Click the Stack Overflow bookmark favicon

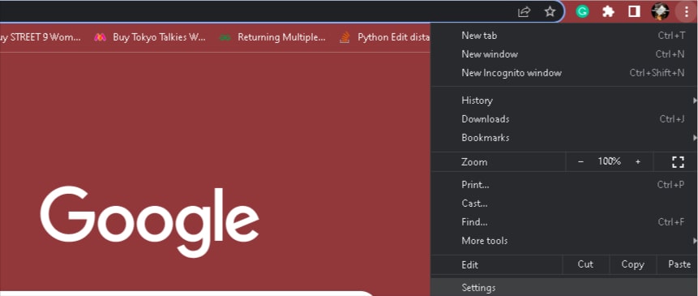(x=345, y=37)
